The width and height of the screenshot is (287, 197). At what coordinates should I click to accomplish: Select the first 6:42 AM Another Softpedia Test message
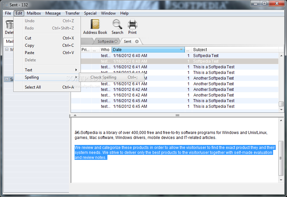(175, 89)
